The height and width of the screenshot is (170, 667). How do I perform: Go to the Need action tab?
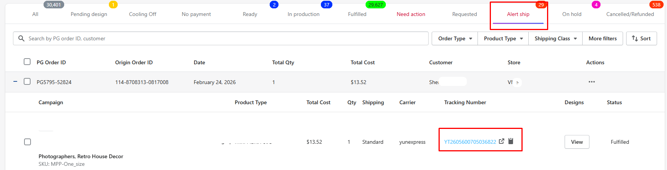point(411,14)
